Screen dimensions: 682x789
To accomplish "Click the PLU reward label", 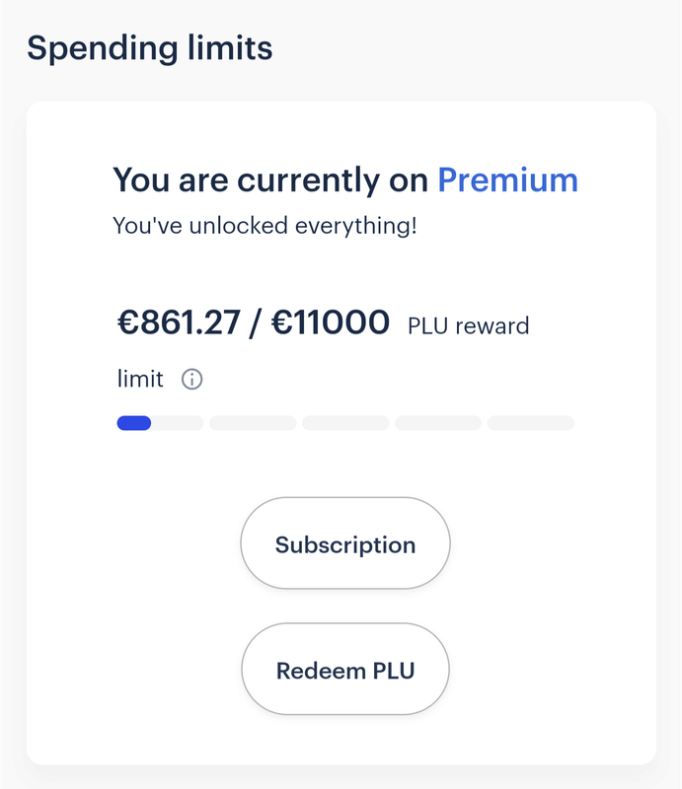I will pyautogui.click(x=468, y=325).
